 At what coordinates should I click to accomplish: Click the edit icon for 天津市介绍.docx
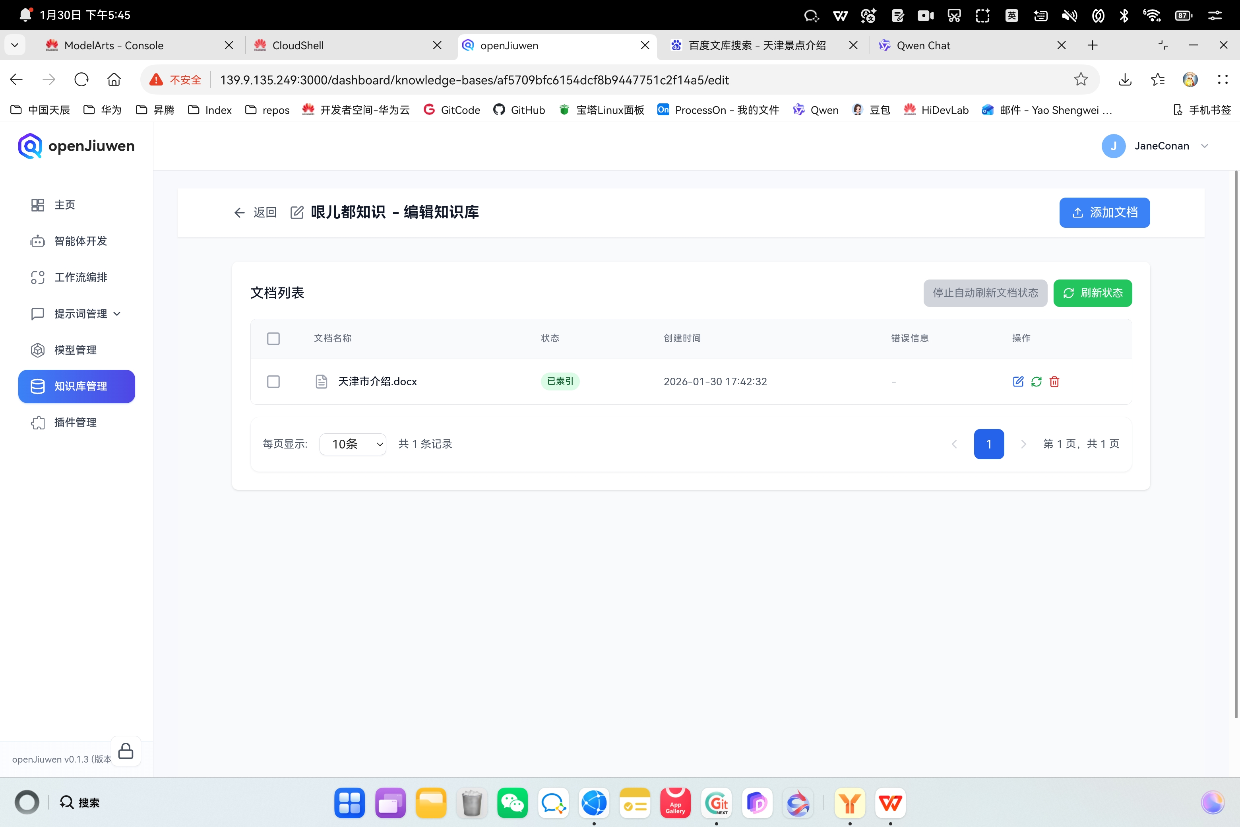(x=1018, y=381)
